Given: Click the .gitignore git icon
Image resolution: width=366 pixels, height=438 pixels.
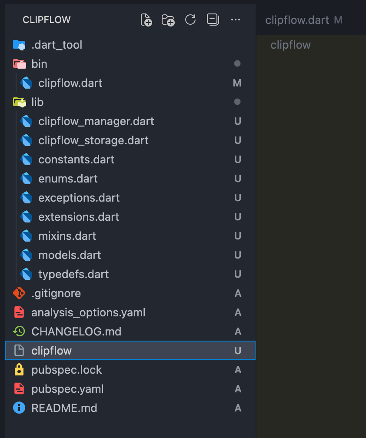Looking at the screenshot, I should 19,293.
